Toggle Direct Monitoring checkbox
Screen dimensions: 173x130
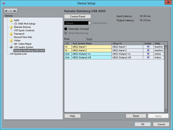click(x=66, y=33)
